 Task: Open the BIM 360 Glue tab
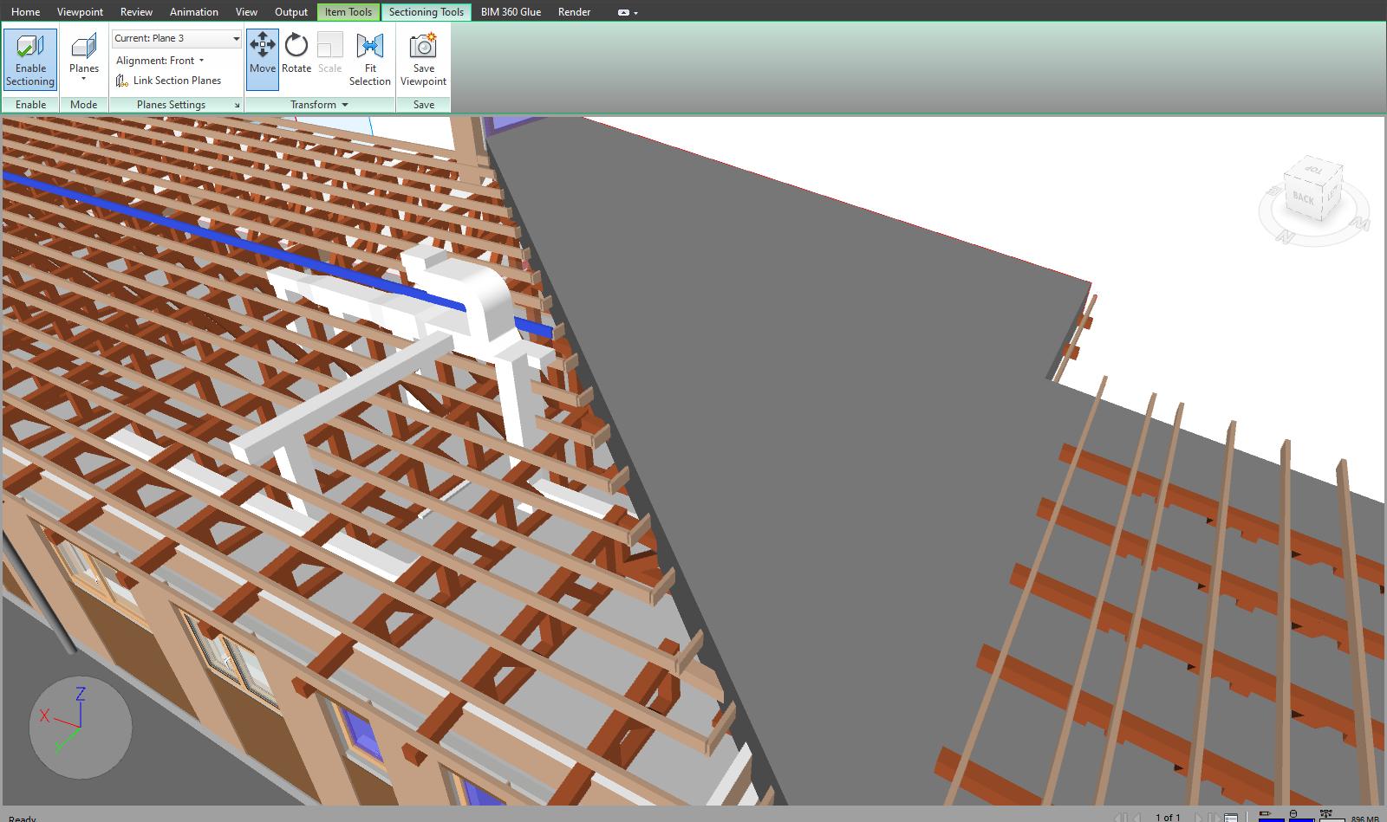click(511, 12)
